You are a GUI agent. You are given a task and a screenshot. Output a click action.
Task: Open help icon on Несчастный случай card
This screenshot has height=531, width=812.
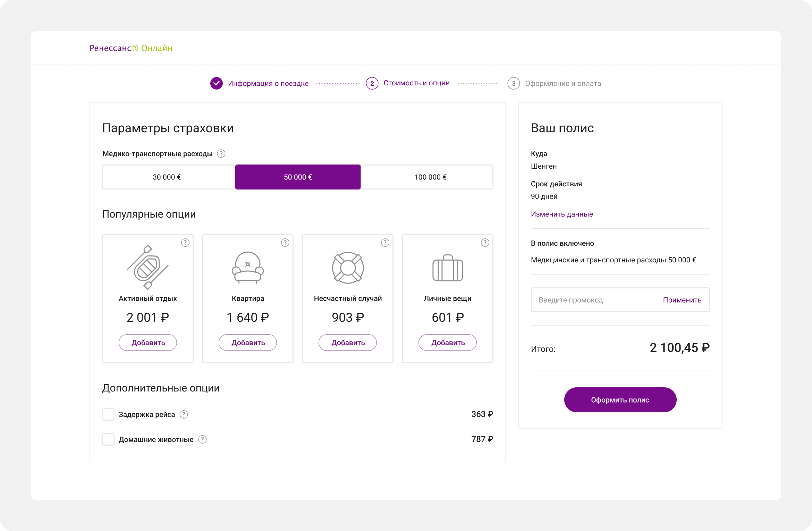click(x=385, y=243)
